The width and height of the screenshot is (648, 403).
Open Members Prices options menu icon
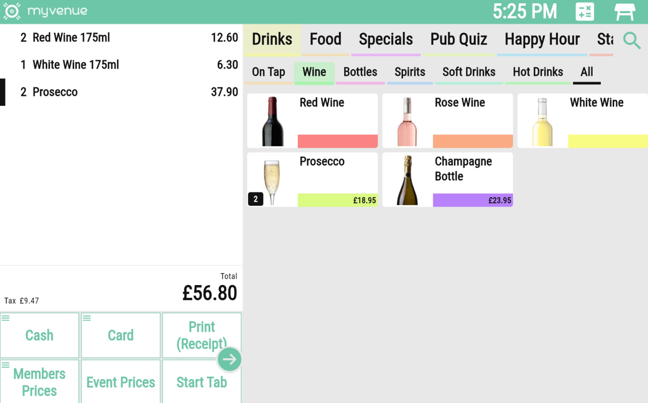(5, 365)
